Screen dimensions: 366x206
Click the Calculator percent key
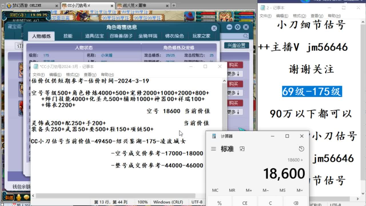pos(219,203)
